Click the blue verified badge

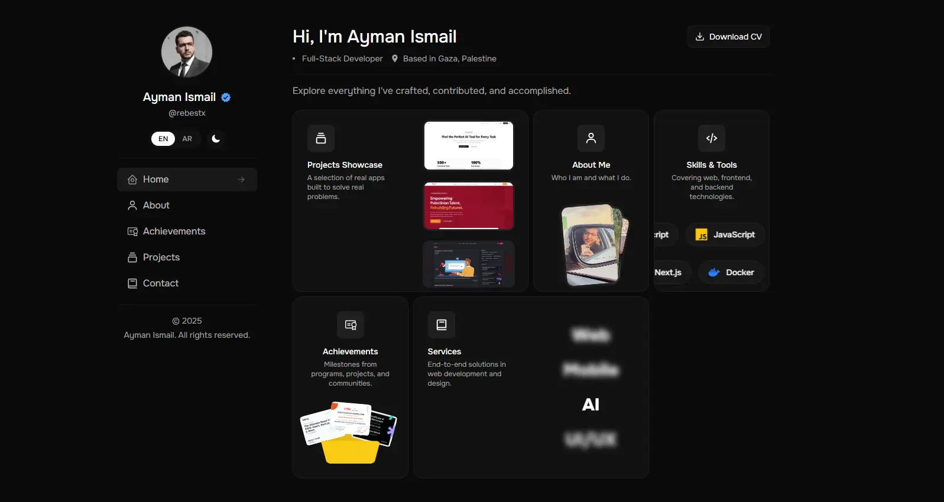(226, 97)
